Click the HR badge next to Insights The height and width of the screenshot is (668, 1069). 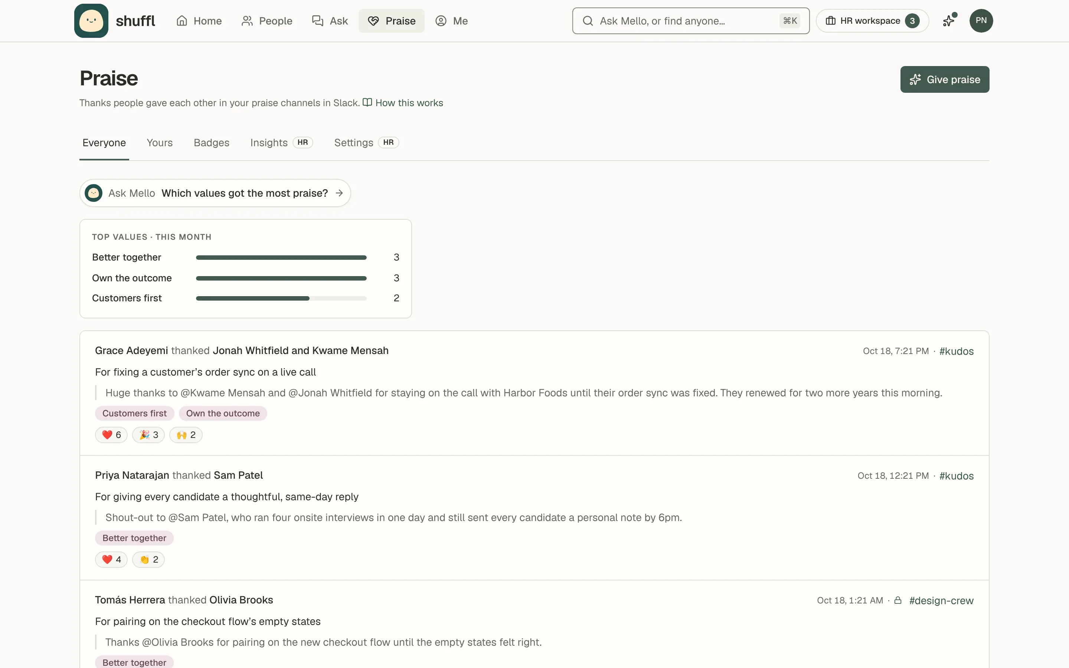(x=303, y=142)
